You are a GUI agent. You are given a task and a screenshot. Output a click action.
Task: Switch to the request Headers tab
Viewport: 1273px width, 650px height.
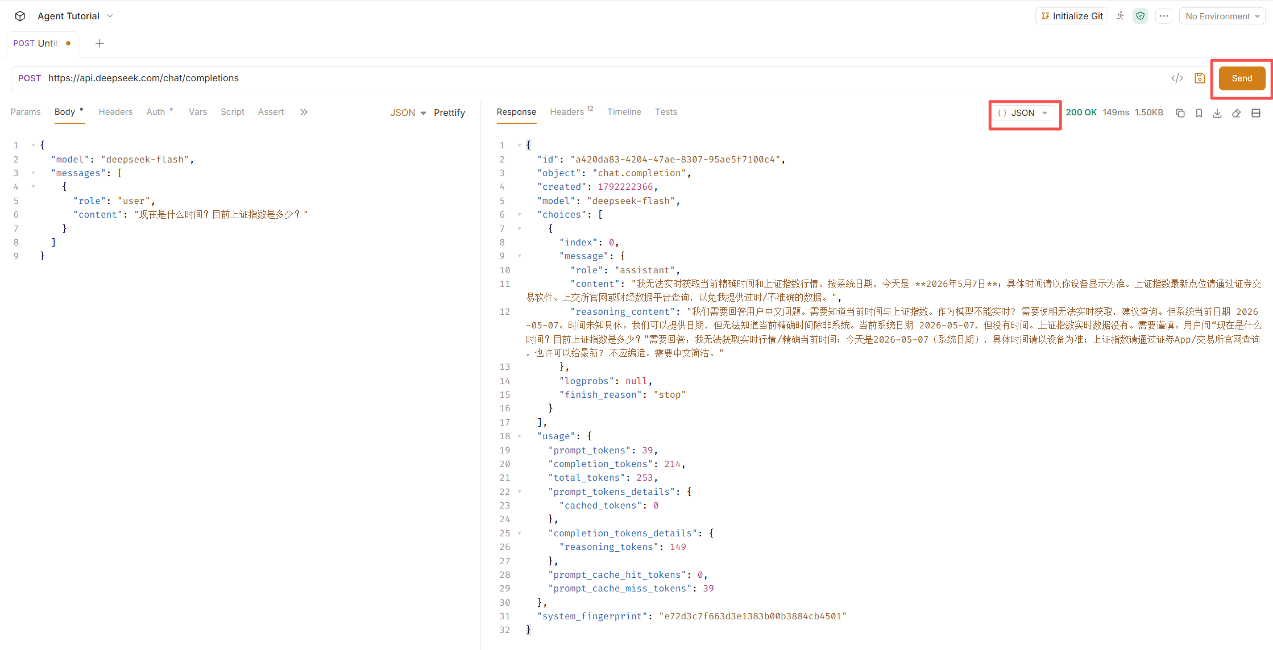(115, 112)
